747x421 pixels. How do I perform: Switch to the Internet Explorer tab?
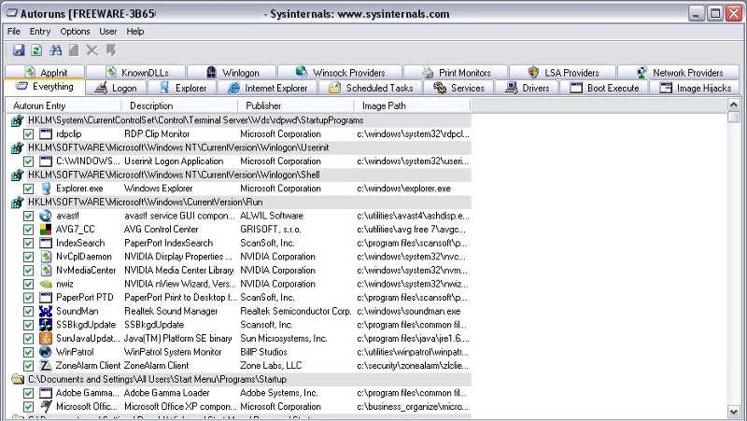click(268, 88)
